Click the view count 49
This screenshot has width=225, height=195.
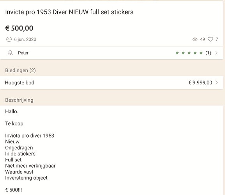click(202, 39)
